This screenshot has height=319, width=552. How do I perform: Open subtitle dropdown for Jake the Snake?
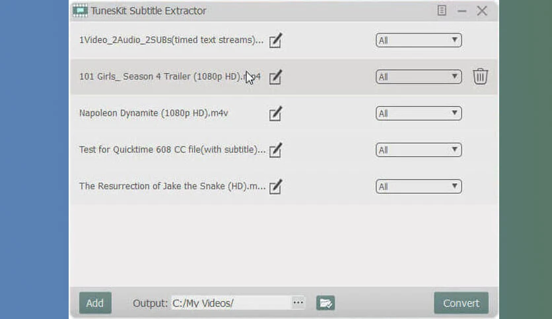pyautogui.click(x=419, y=187)
